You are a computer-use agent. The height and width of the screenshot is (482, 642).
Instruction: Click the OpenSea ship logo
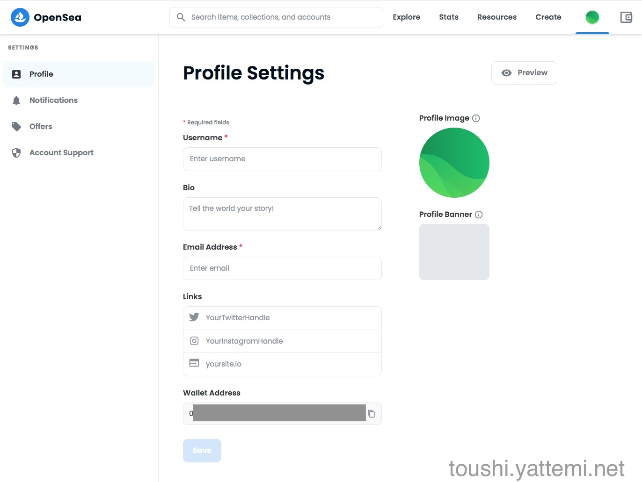(20, 17)
